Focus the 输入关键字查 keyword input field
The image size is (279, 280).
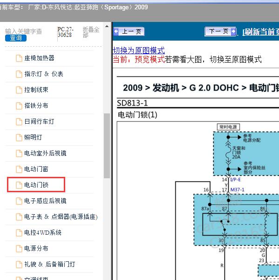click(23, 31)
